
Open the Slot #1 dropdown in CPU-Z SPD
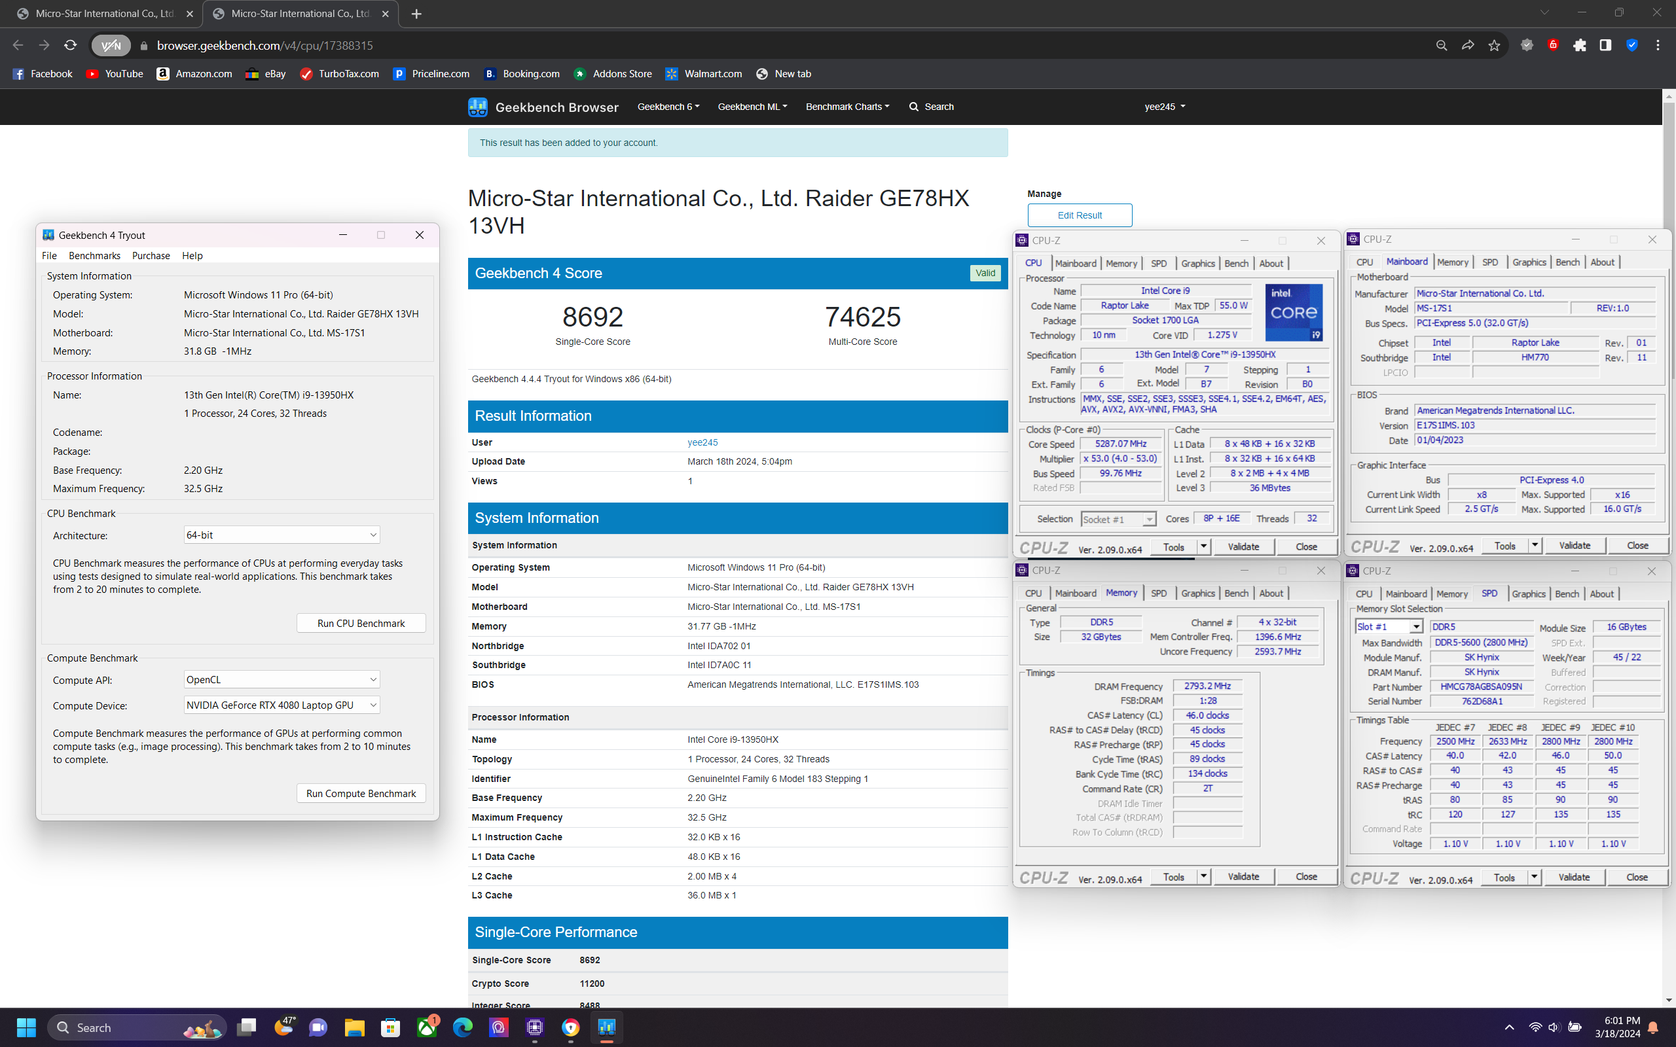1389,626
